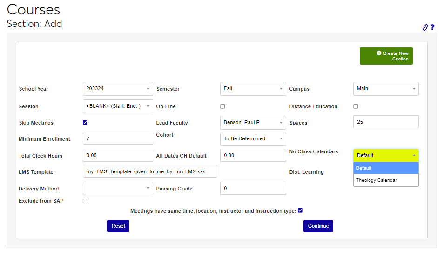Check the Exclude from SAP box
This screenshot has width=444, height=256.
[85, 201]
